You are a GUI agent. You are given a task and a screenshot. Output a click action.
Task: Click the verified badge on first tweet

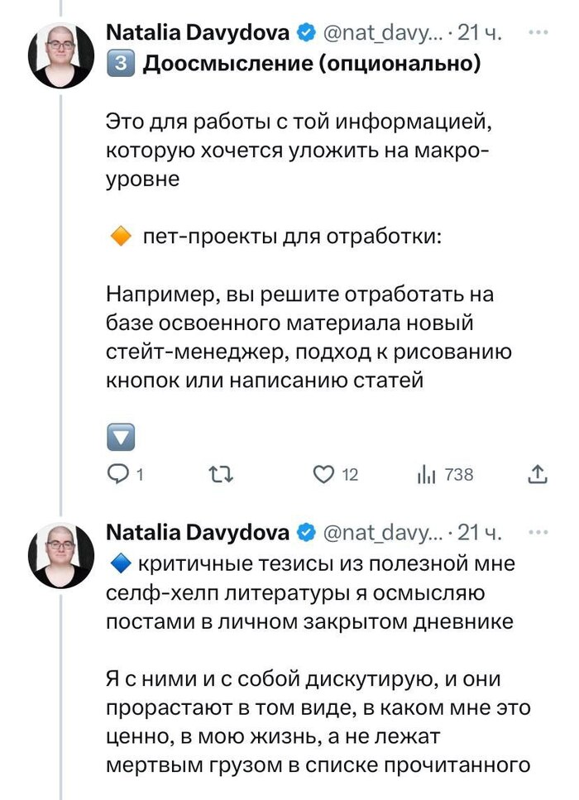click(305, 34)
